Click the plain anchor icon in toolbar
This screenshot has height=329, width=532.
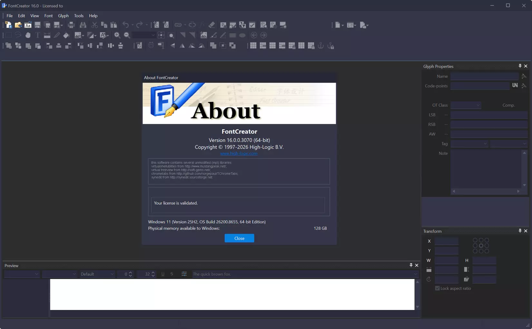tap(321, 45)
